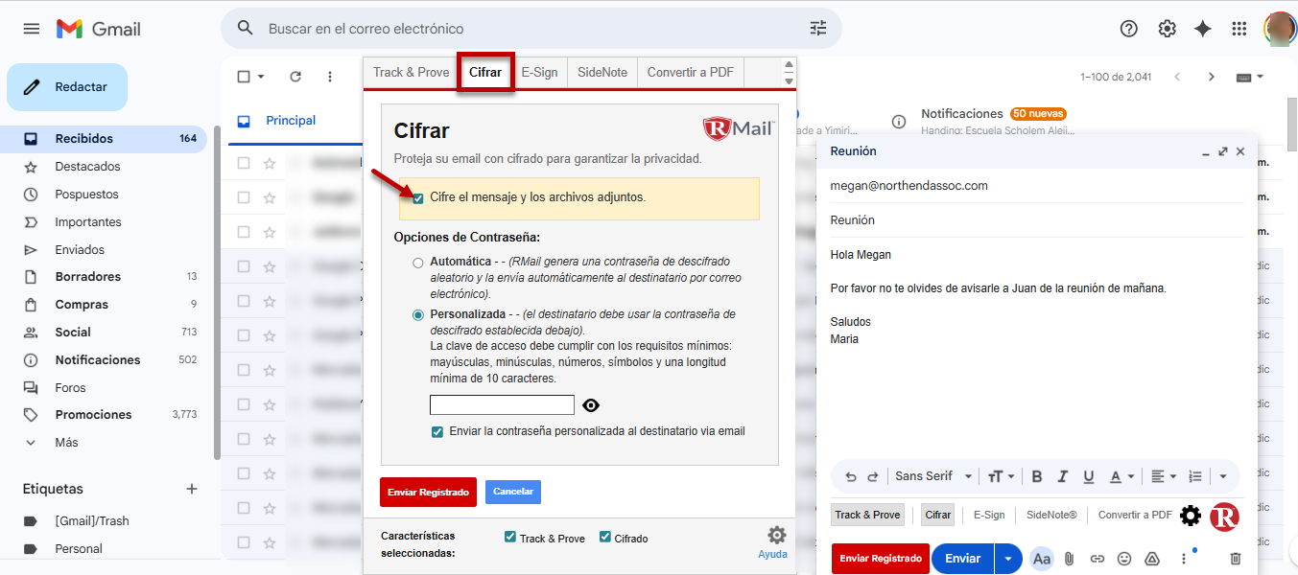Image resolution: width=1298 pixels, height=575 pixels.
Task: Insert files using Google Drive icon
Action: click(1153, 559)
